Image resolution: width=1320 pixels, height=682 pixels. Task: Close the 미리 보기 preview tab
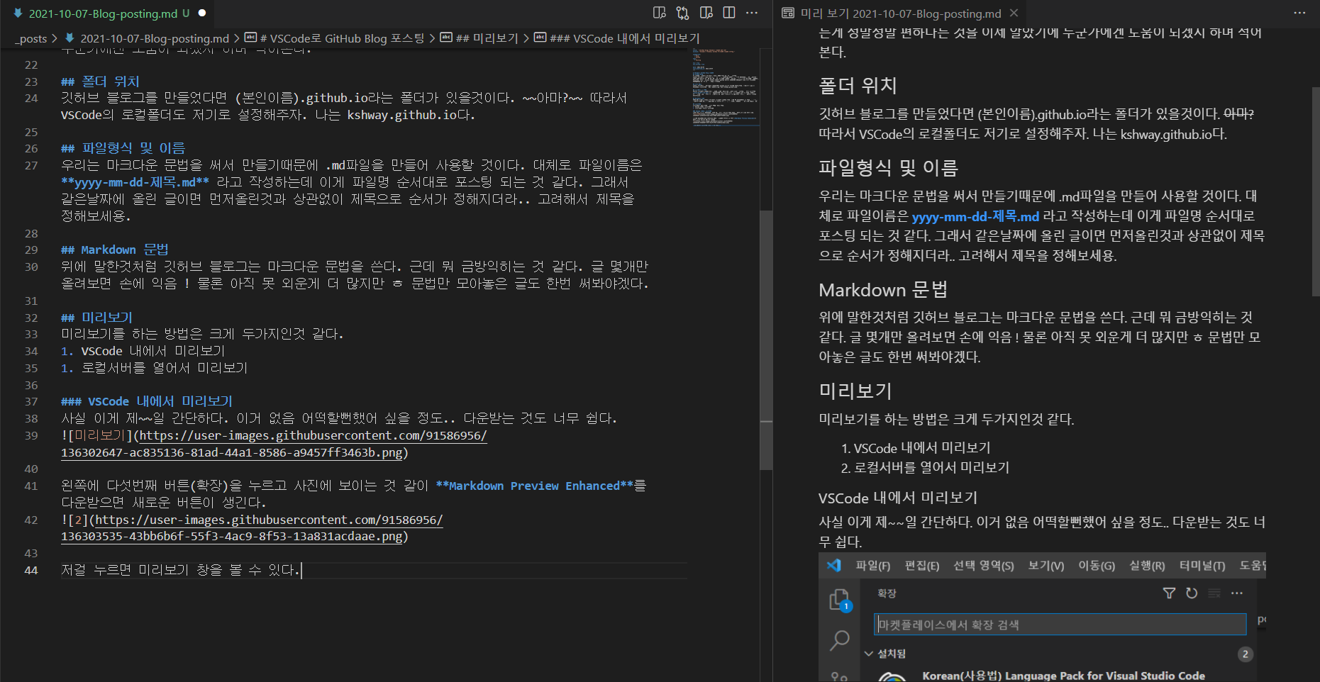coord(1014,13)
